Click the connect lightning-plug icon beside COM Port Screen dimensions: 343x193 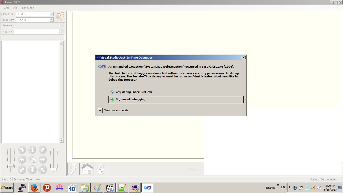coord(60,17)
